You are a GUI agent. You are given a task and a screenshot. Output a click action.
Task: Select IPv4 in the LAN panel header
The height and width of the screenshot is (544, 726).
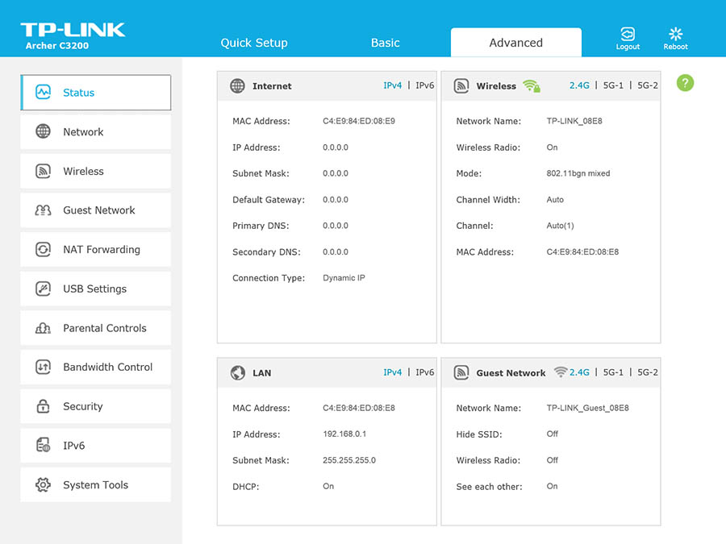393,372
